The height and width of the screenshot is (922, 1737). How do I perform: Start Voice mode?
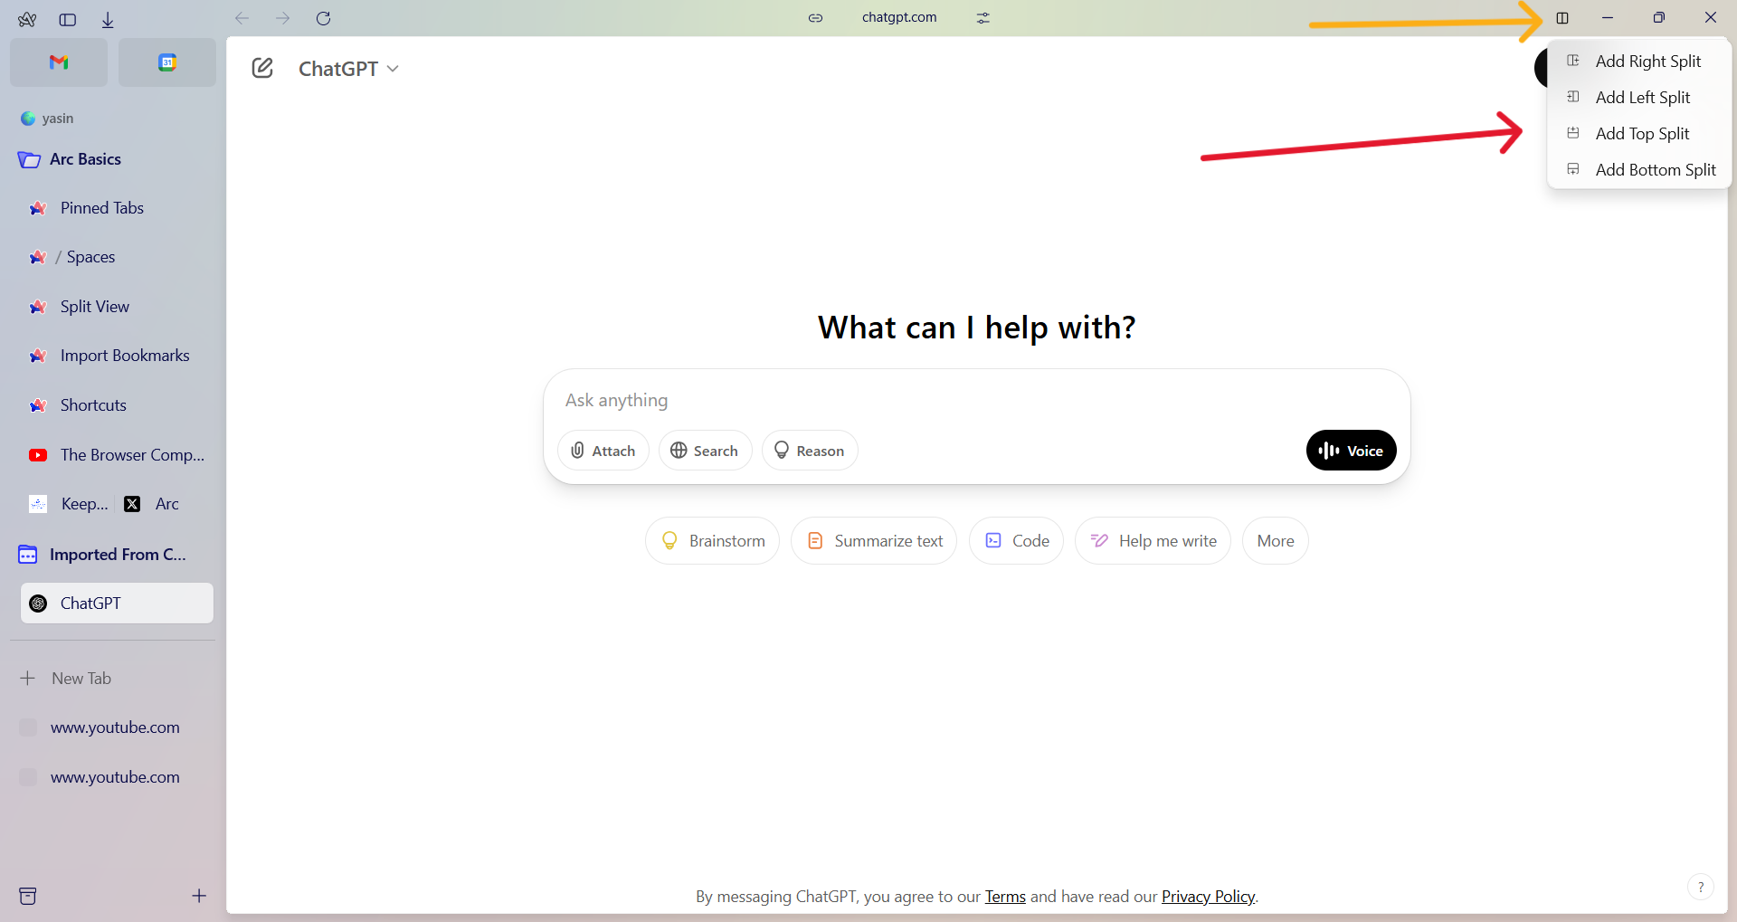[x=1351, y=451]
